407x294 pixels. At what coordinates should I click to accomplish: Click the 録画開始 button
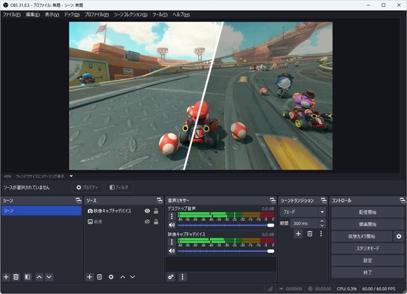(368, 224)
